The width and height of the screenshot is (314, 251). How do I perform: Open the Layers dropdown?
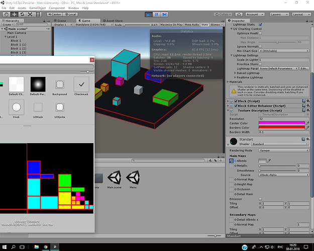tap(279, 15)
